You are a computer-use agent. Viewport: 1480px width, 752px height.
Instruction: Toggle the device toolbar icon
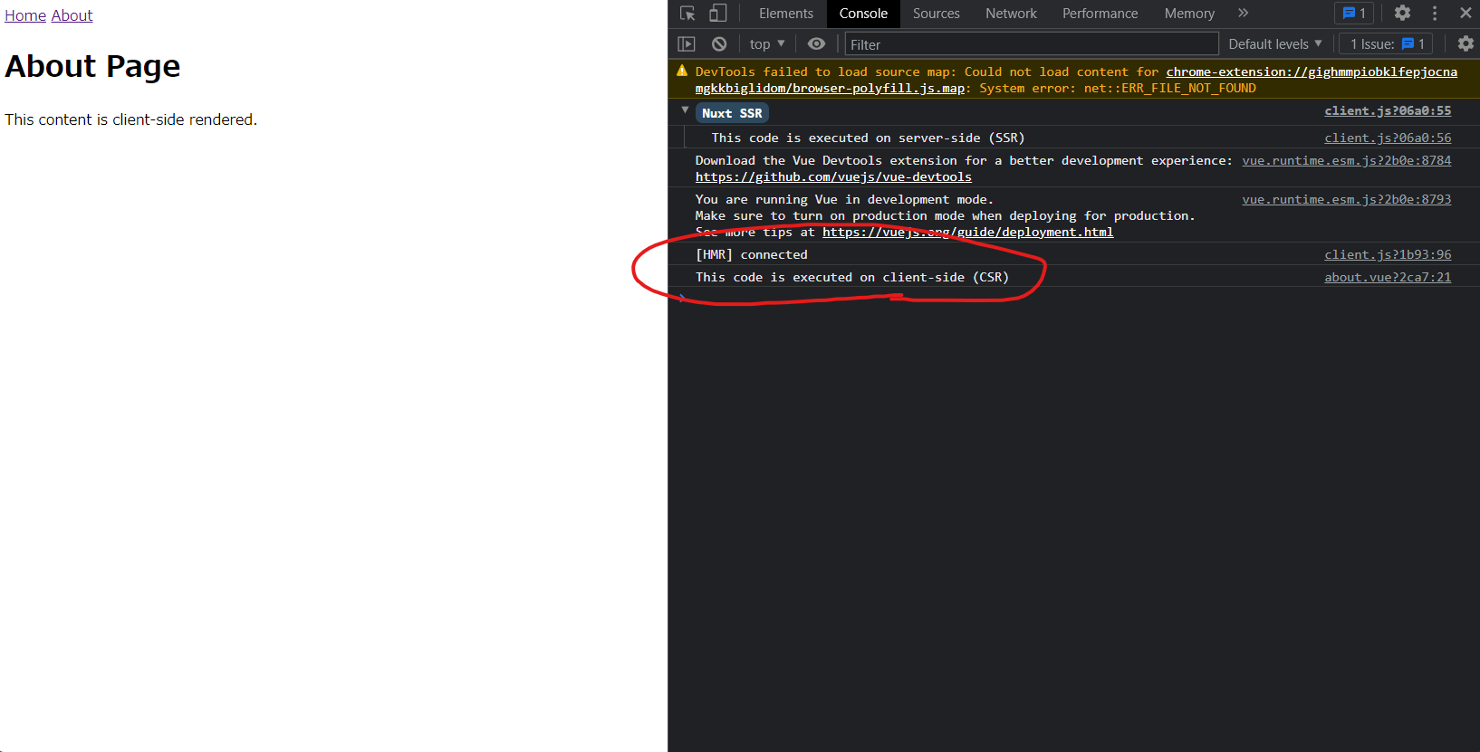tap(717, 14)
